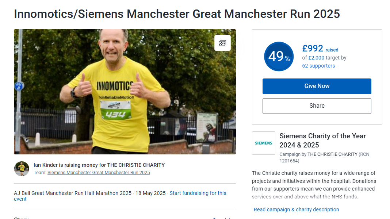Viewport: 390px width, 219px height.
Task: Click the 49% progress circle
Action: [x=279, y=57]
